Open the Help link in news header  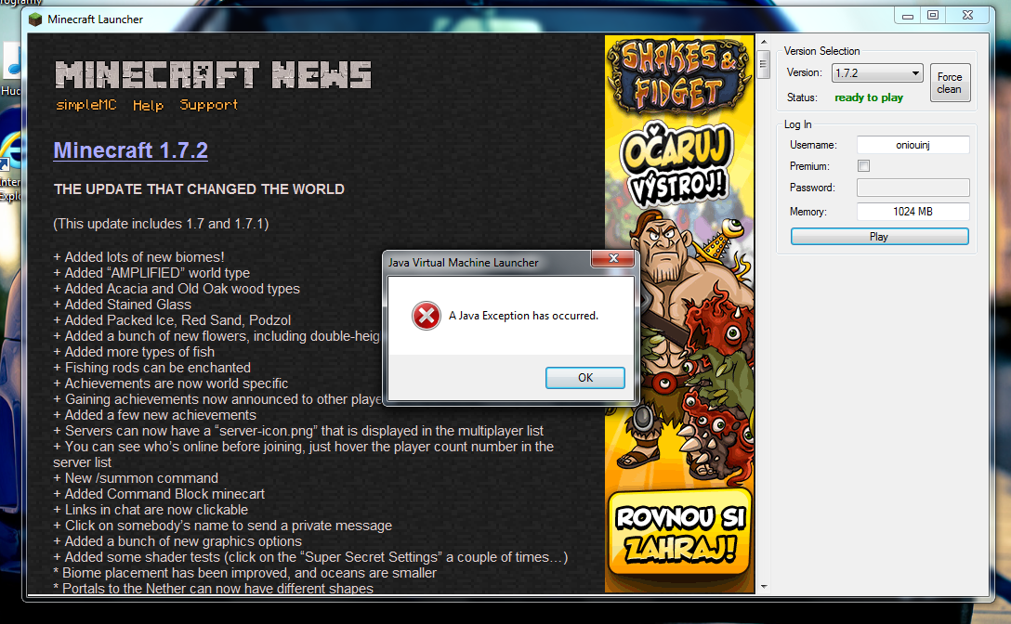(148, 105)
